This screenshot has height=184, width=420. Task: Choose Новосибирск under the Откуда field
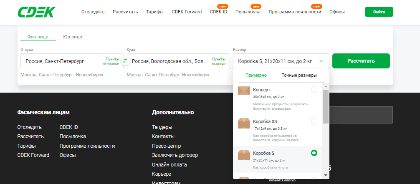89,75
